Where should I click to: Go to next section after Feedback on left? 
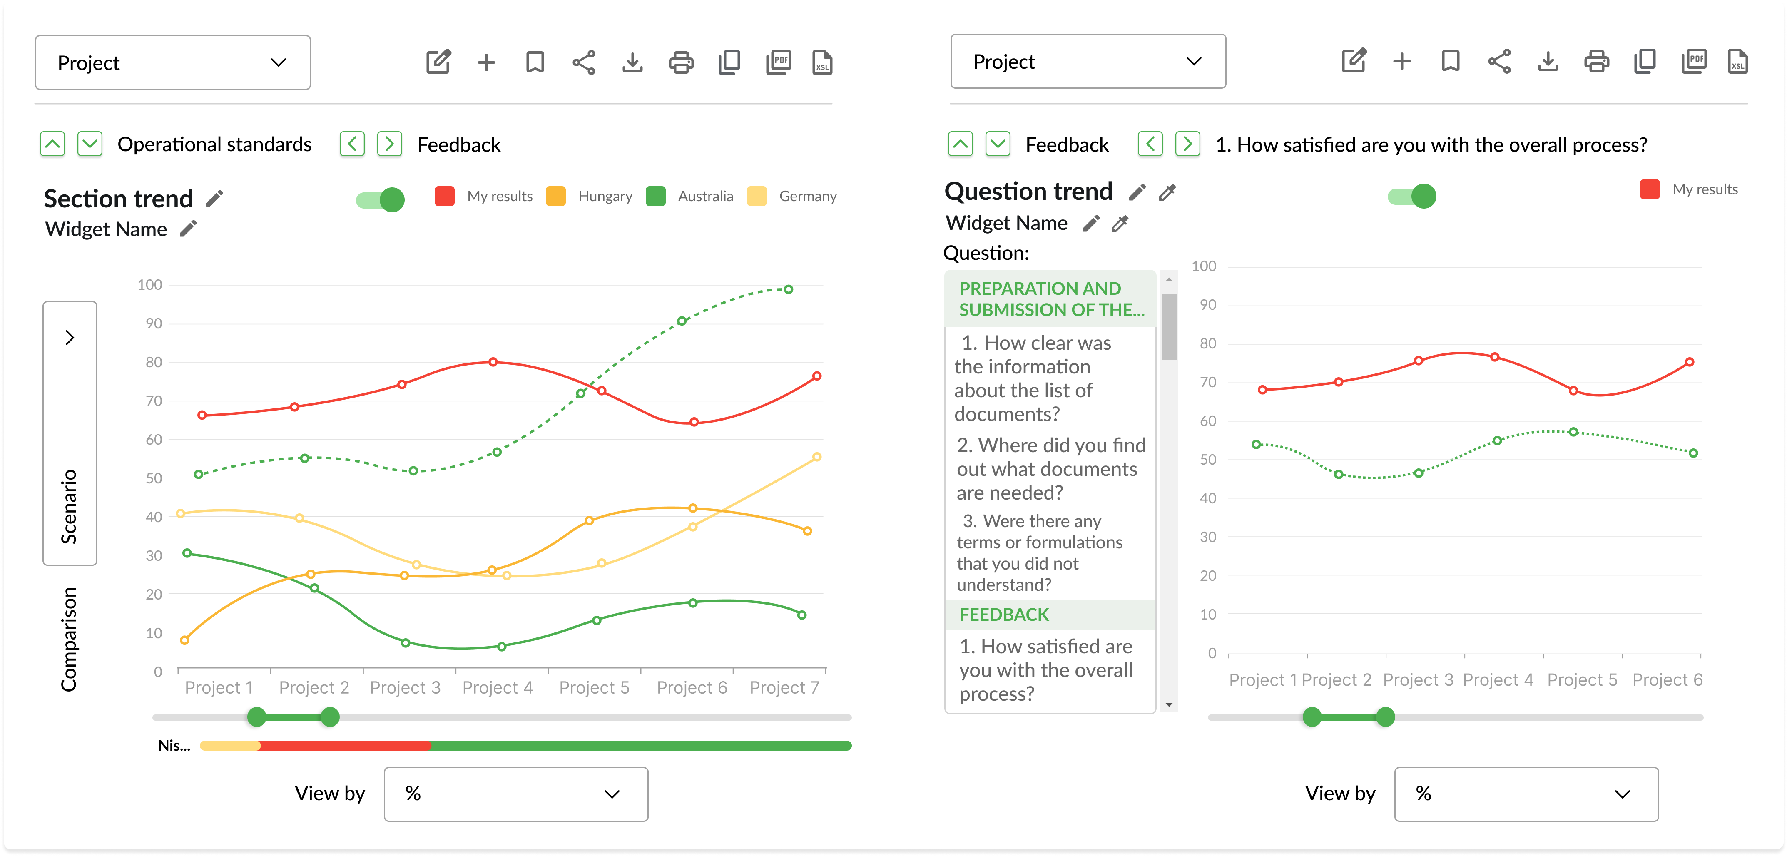tap(390, 144)
